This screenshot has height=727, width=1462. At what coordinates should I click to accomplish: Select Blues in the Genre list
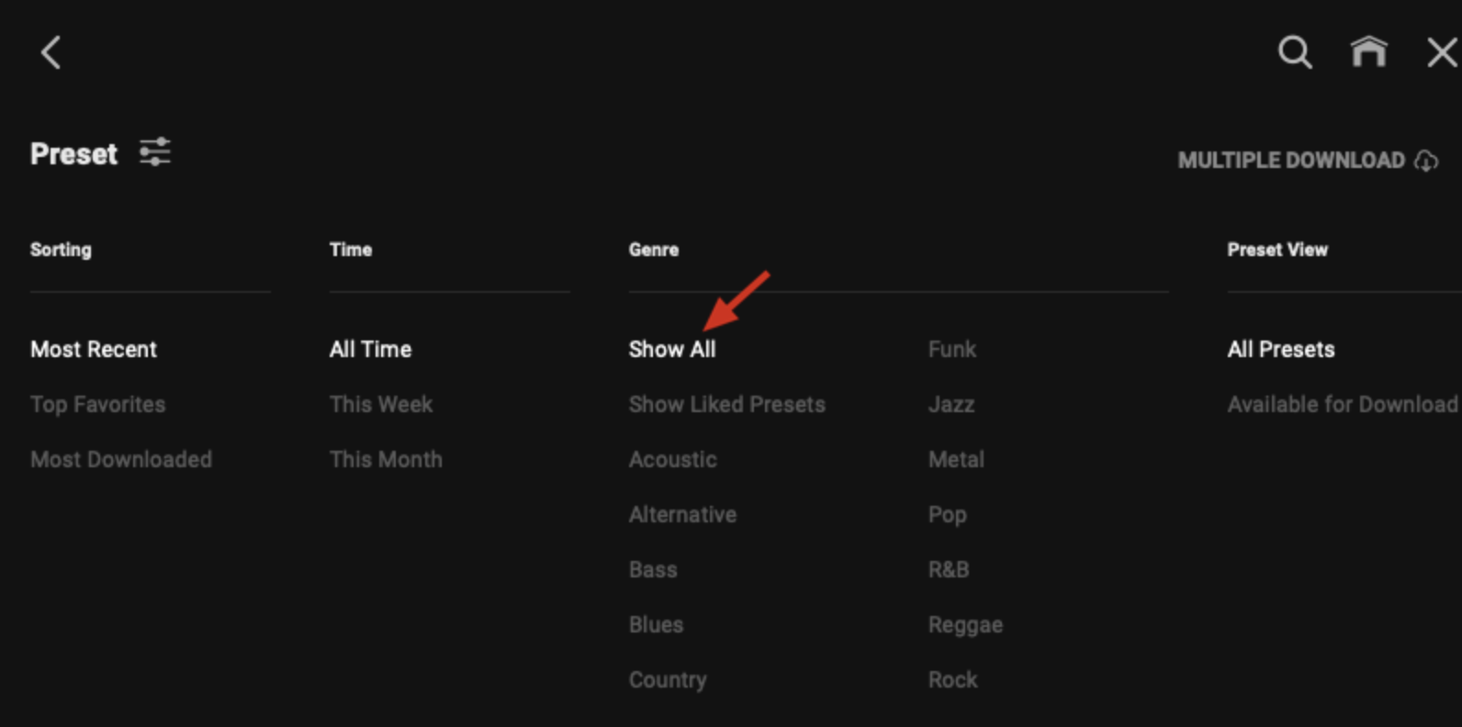coord(656,624)
